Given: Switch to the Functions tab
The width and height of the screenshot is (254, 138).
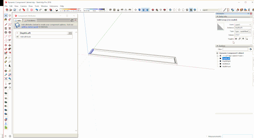Looking at the screenshot, I should 30,21.
